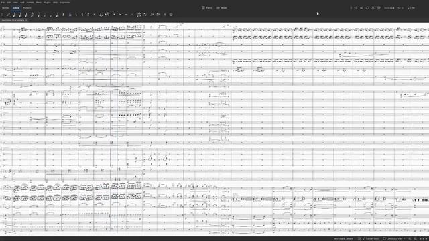The image size is (429, 241).
Task: Toggle the double sharp accidental
Action: (95, 15)
